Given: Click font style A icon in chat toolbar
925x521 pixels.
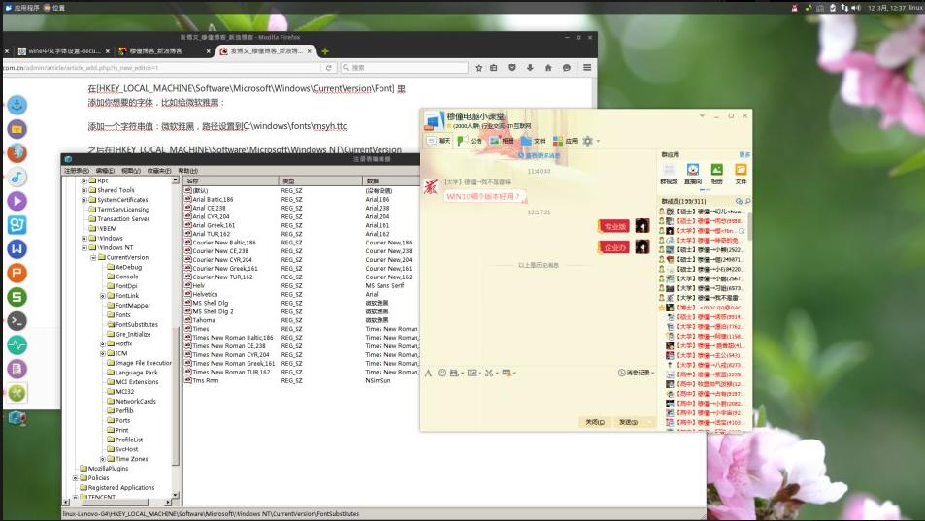Looking at the screenshot, I should [428, 374].
